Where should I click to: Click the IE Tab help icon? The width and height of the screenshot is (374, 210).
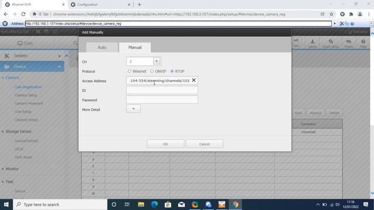(x=352, y=23)
